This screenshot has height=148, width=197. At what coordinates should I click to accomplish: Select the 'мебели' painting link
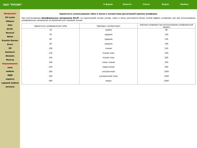pyautogui.click(x=10, y=71)
